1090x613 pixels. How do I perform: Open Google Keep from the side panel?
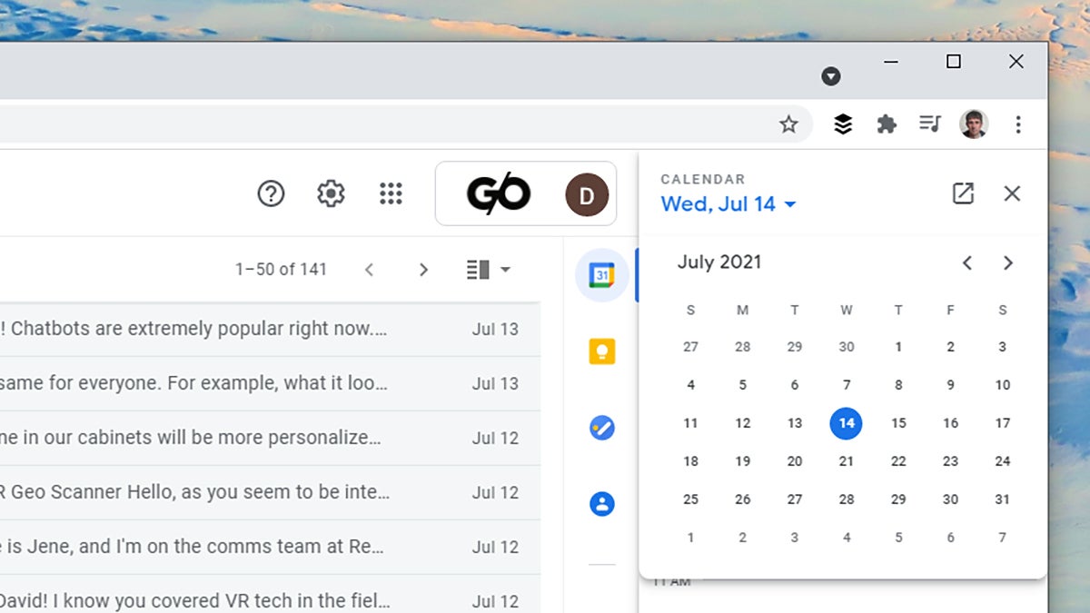click(x=601, y=351)
